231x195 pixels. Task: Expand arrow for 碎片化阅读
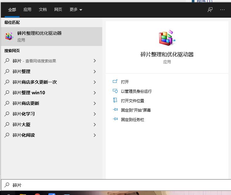(x=95, y=135)
